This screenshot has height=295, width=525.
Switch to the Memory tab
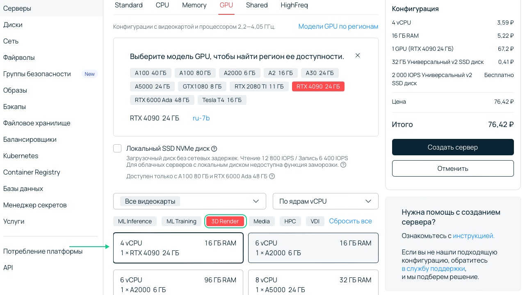coord(194,5)
